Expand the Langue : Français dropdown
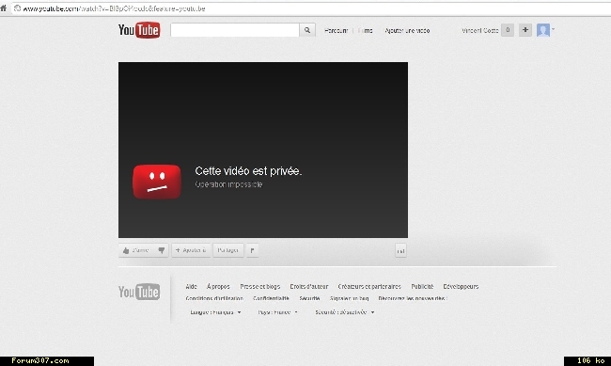Viewport: 611px width, 366px height. pos(215,312)
